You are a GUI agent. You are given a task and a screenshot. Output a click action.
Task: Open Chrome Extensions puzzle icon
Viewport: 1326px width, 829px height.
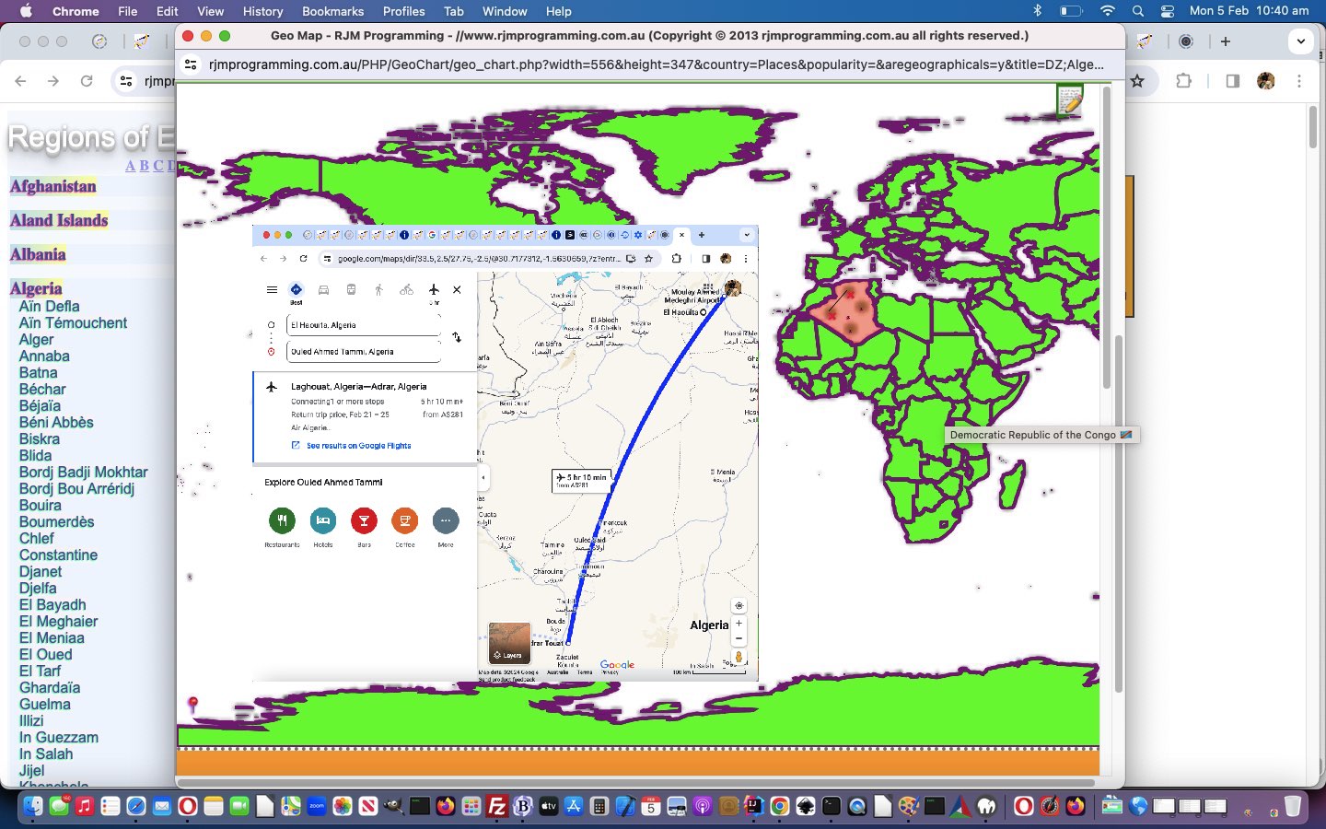tap(1183, 81)
